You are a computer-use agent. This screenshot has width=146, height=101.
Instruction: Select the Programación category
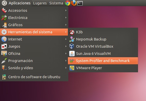(34, 61)
